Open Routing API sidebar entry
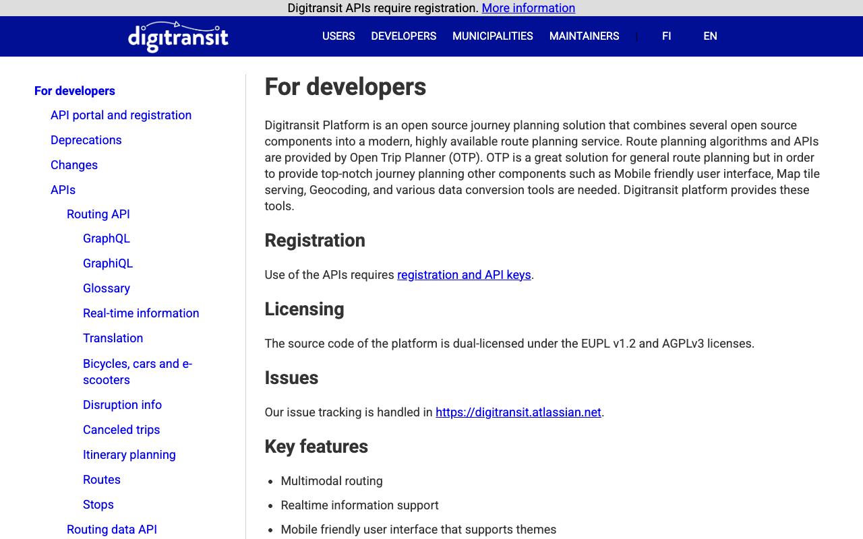Viewport: 863px width, 539px height. [98, 214]
